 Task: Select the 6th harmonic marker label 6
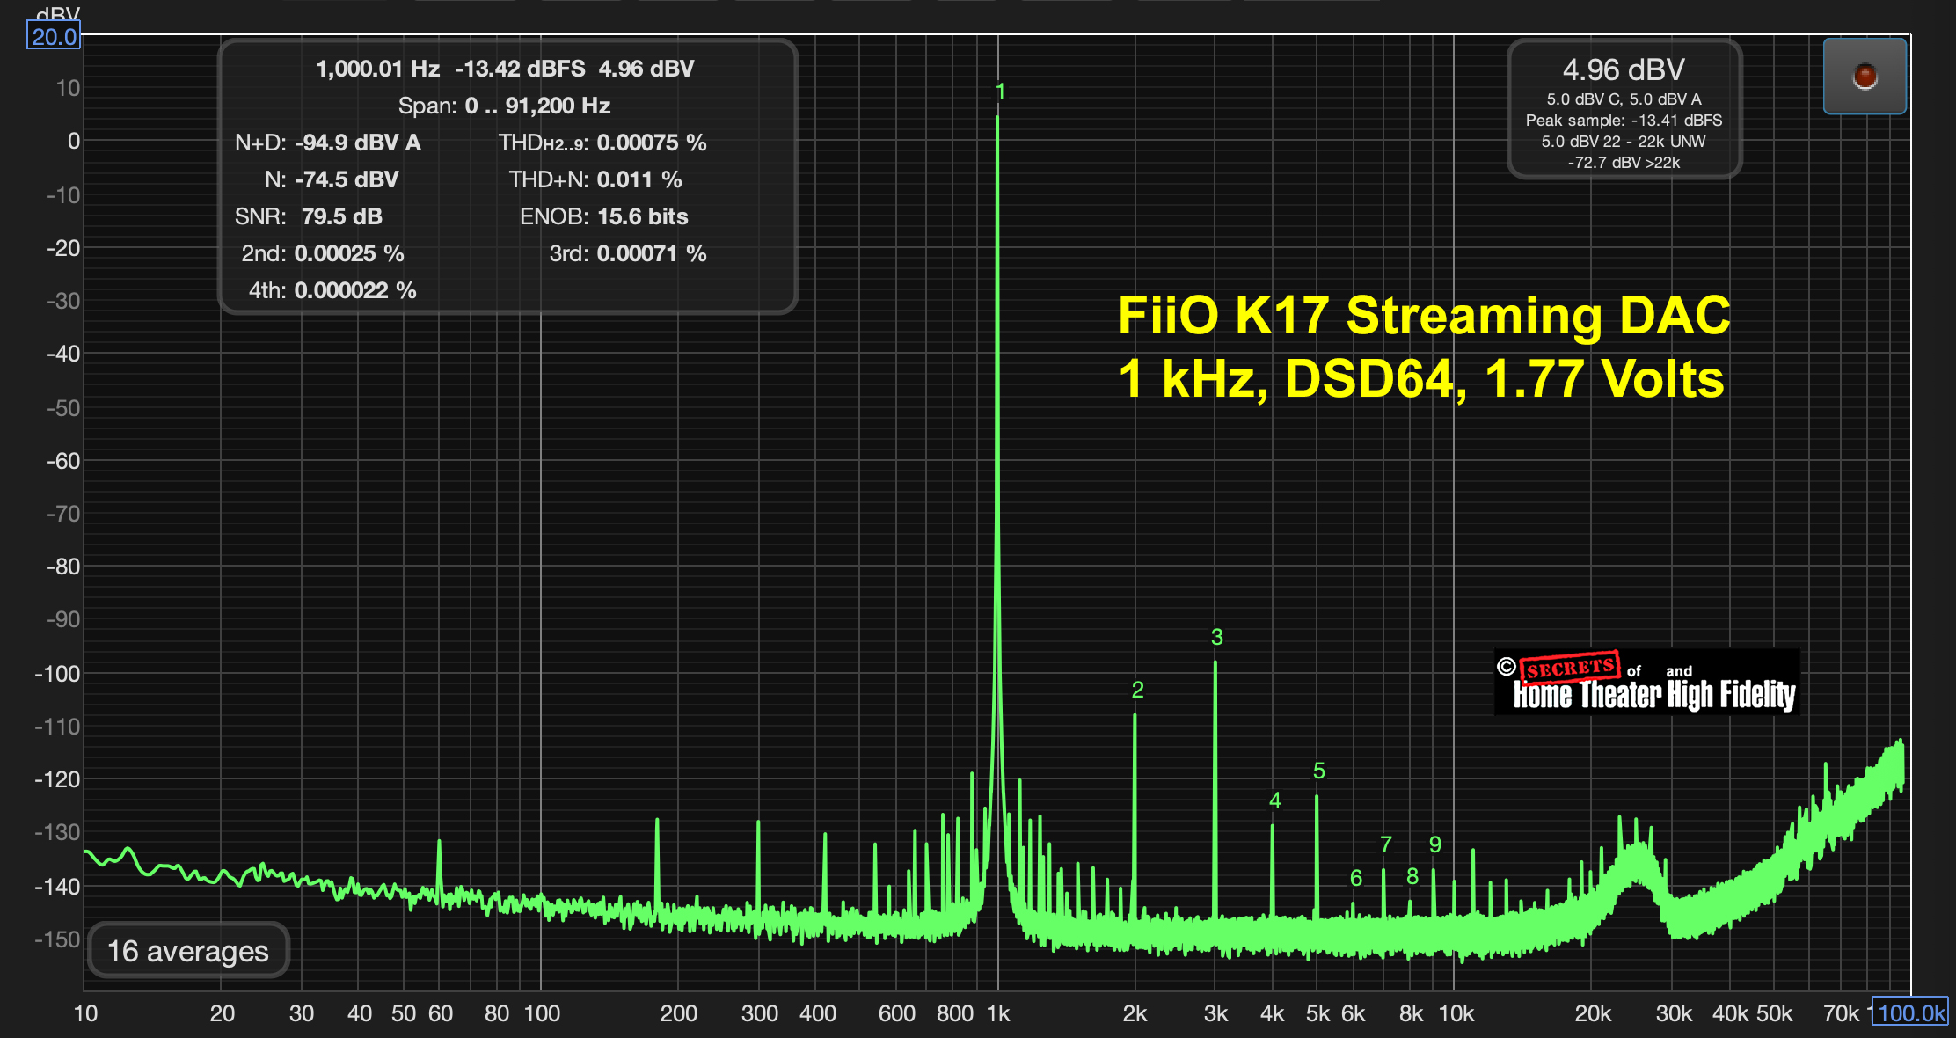point(1355,878)
